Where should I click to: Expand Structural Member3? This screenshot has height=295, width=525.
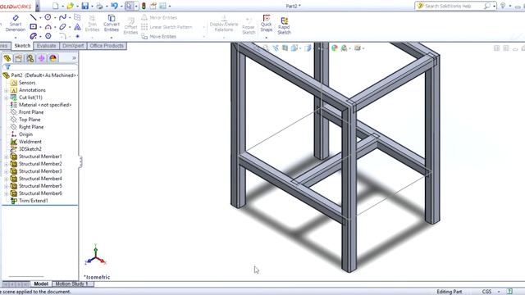6,171
